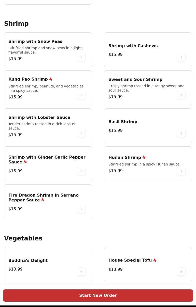Add Buddha's Delight to order
Image resolution: width=196 pixels, height=307 pixels.
tap(81, 272)
